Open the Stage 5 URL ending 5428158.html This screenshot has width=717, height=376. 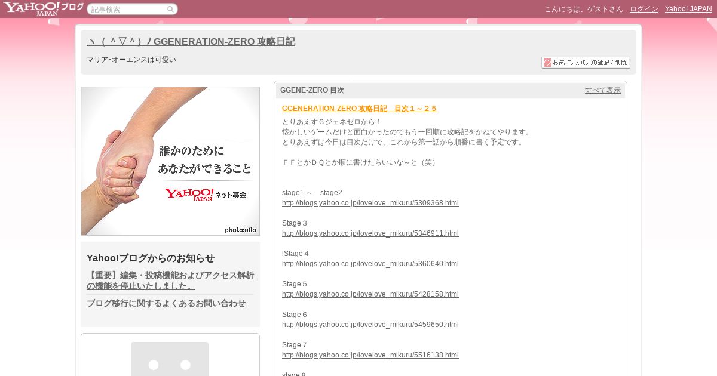[x=370, y=294]
